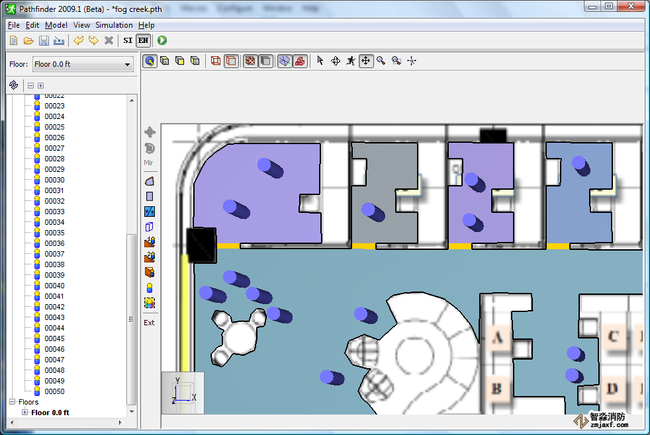Open the Simulation menu

(114, 25)
